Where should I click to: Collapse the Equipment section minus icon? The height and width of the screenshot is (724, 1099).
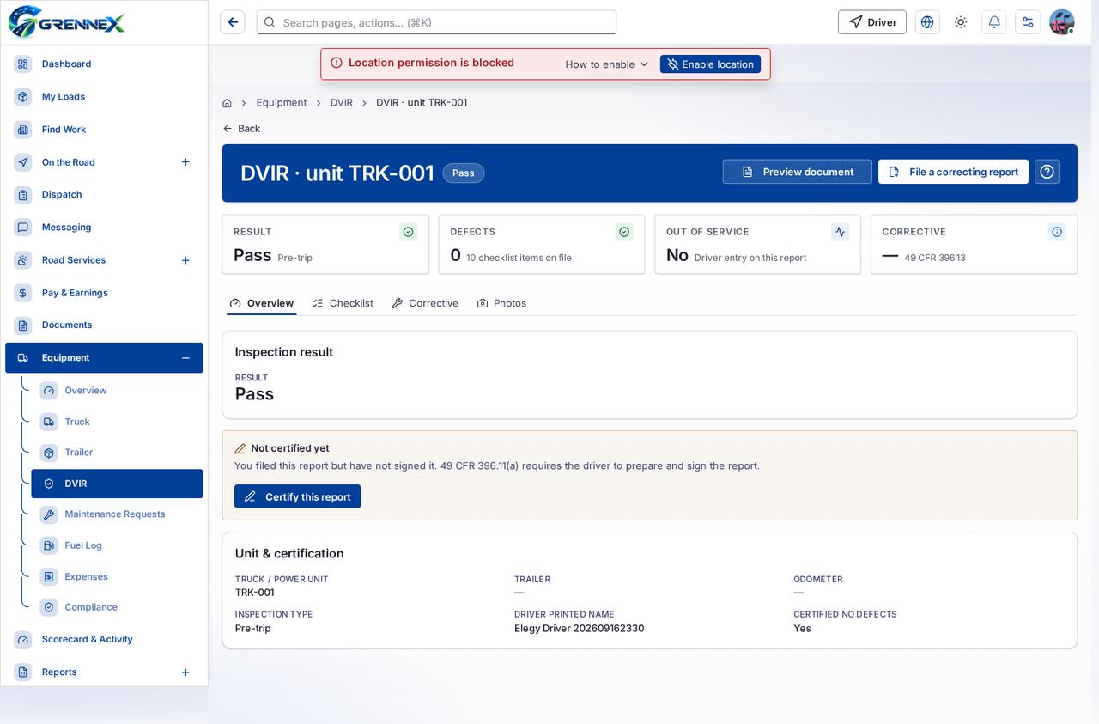click(185, 358)
